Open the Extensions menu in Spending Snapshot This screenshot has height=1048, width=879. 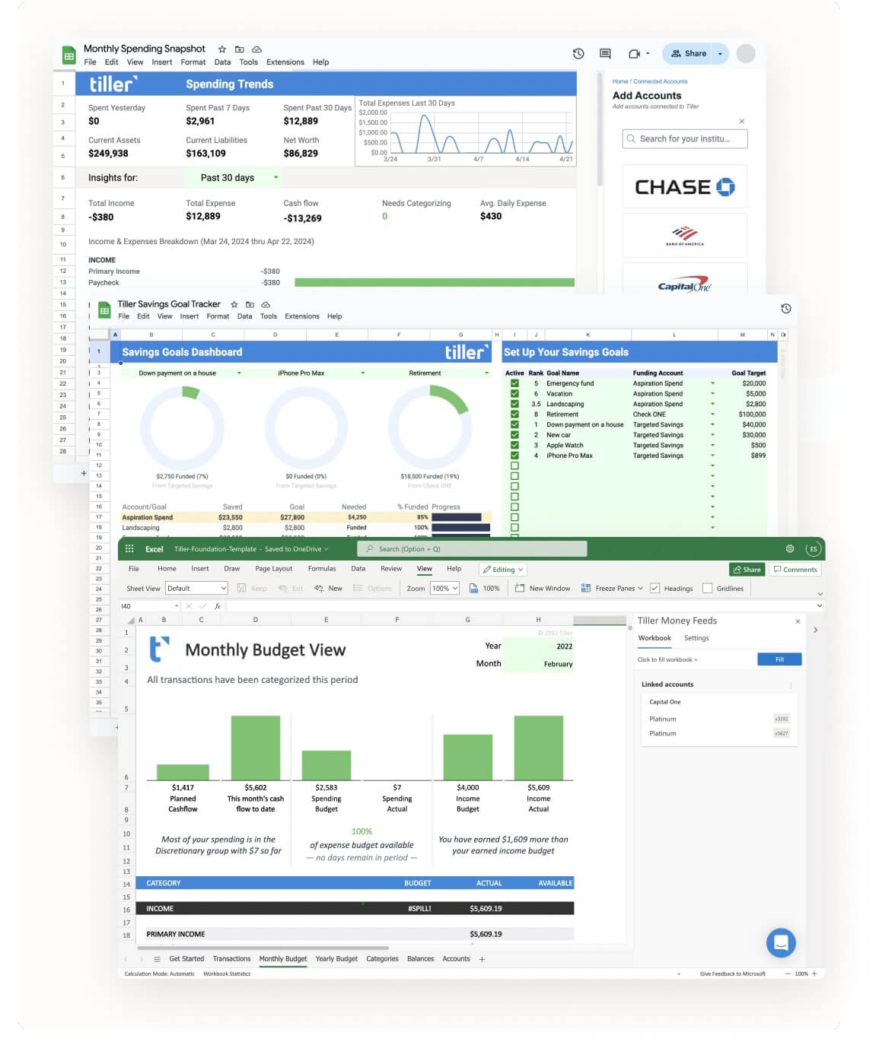click(285, 62)
